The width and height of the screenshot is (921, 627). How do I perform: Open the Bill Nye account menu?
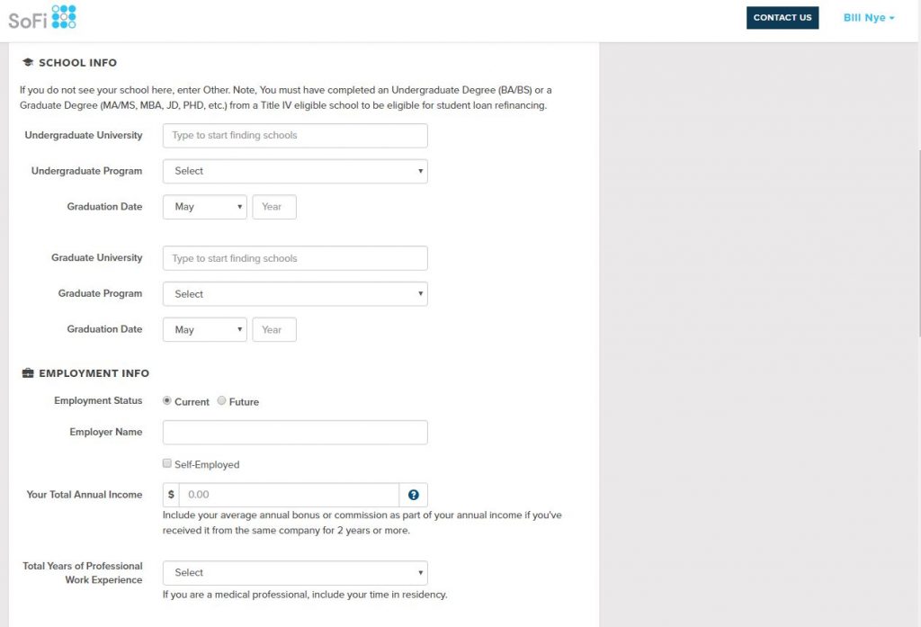[x=869, y=18]
